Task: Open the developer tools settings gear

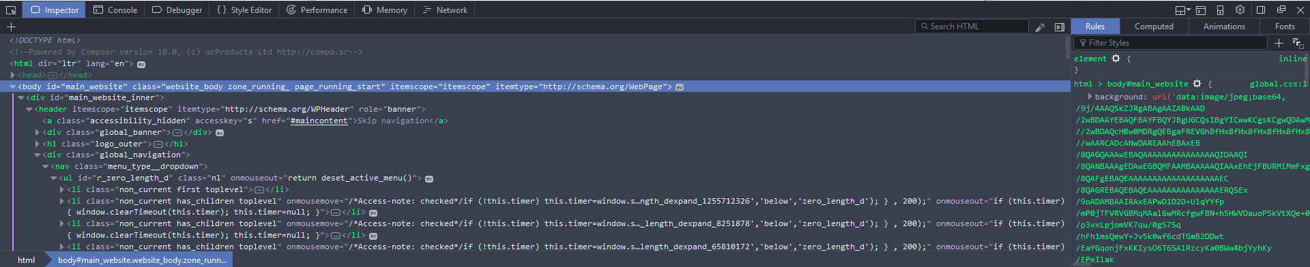Action: coord(1240,10)
